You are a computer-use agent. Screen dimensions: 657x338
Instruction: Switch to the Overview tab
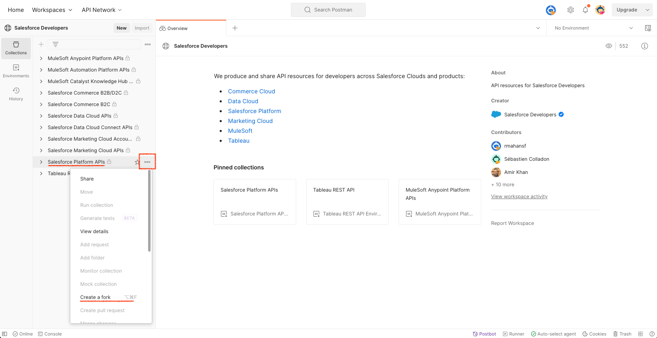pyautogui.click(x=177, y=28)
